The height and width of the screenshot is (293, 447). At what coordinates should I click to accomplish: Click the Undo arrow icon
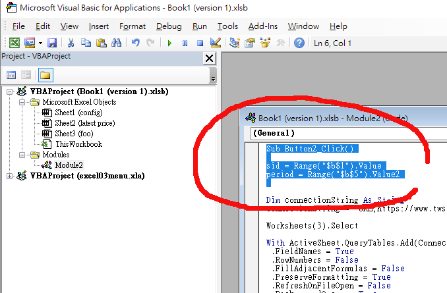coord(136,43)
